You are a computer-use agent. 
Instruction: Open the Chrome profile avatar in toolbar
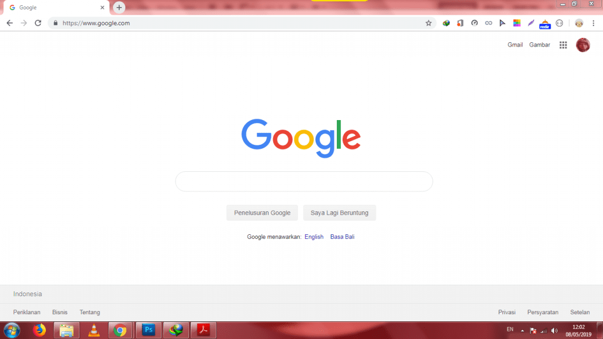(x=579, y=23)
